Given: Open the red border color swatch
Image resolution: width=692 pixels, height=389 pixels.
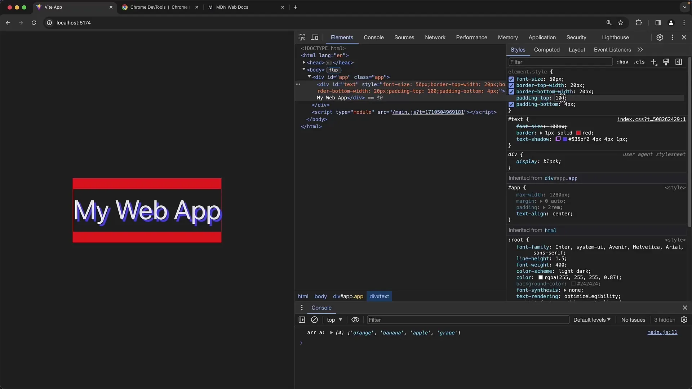Looking at the screenshot, I should [578, 133].
